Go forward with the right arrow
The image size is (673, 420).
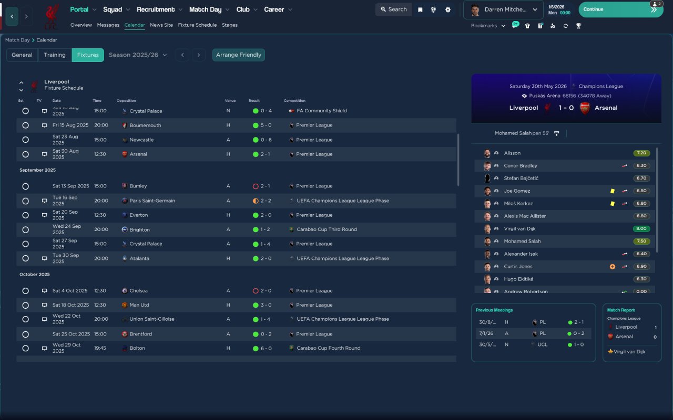[x=26, y=16]
